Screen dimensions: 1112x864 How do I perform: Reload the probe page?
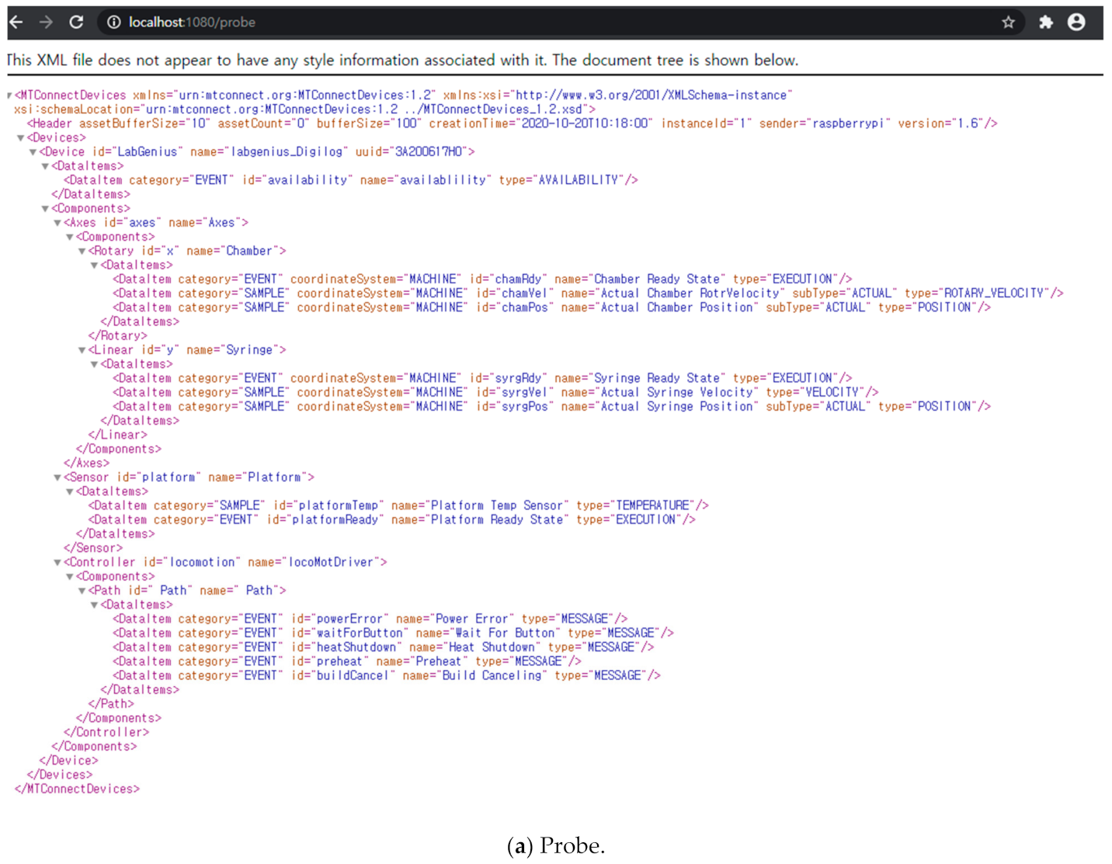(76, 22)
